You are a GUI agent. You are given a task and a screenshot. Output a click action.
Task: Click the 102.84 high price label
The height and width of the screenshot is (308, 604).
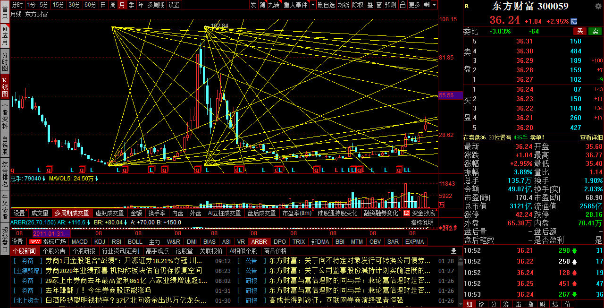point(219,26)
